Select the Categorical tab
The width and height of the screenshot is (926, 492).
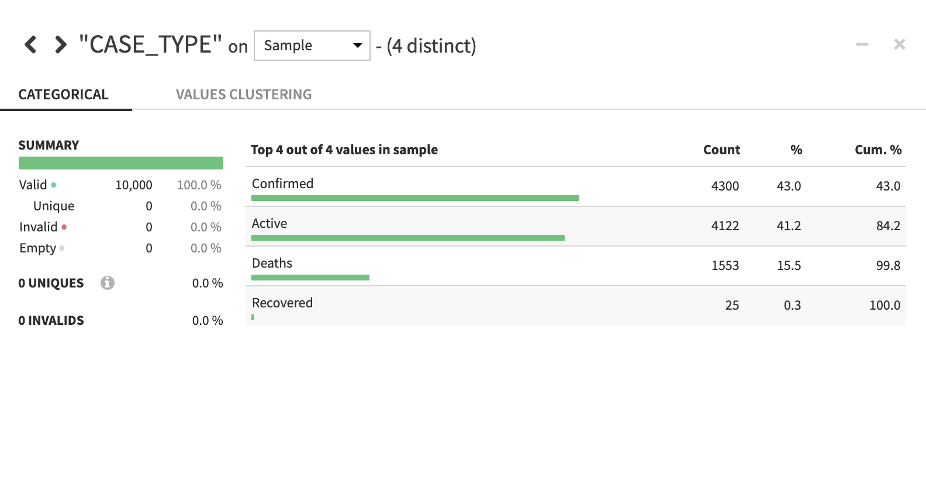tap(63, 95)
